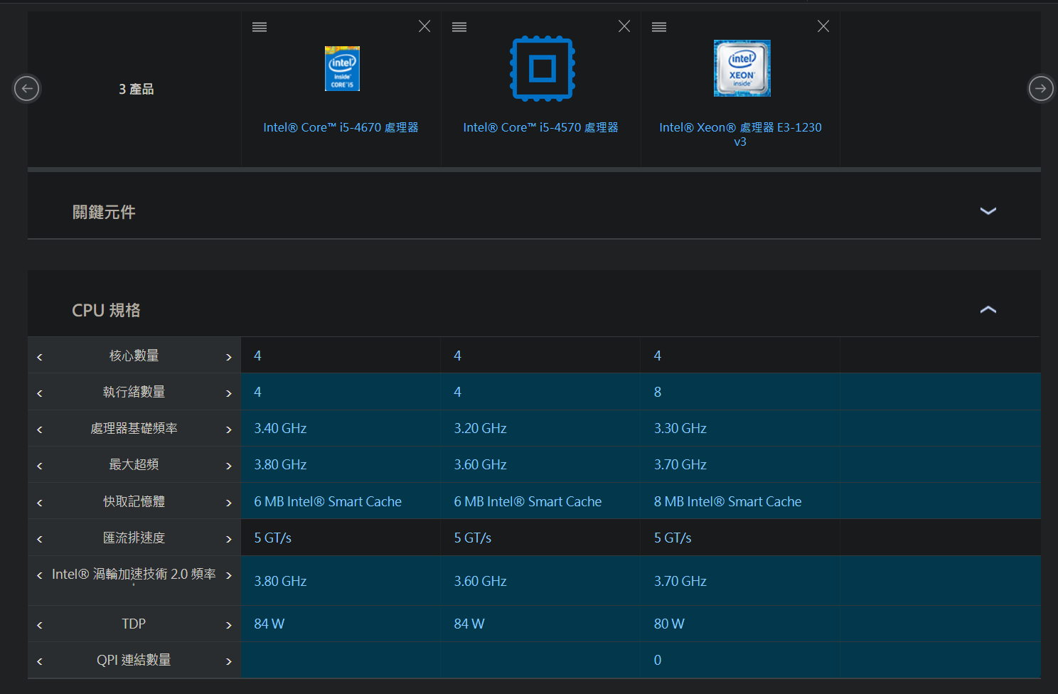This screenshot has height=694, width=1058.
Task: Select the 快取記憶體 row label
Action: [134, 501]
